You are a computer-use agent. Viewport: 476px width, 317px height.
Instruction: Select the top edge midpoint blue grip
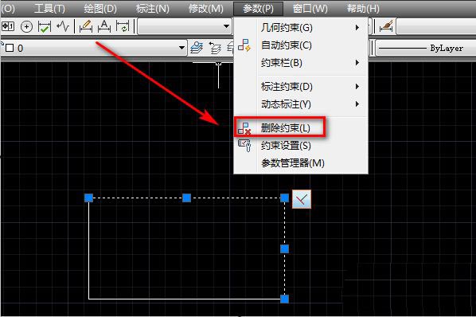click(187, 198)
